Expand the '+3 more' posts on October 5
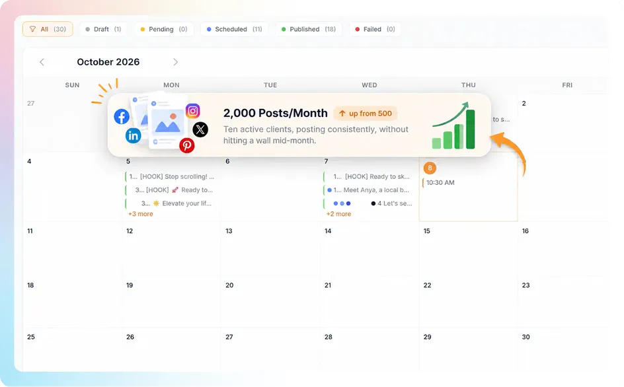 pos(141,214)
